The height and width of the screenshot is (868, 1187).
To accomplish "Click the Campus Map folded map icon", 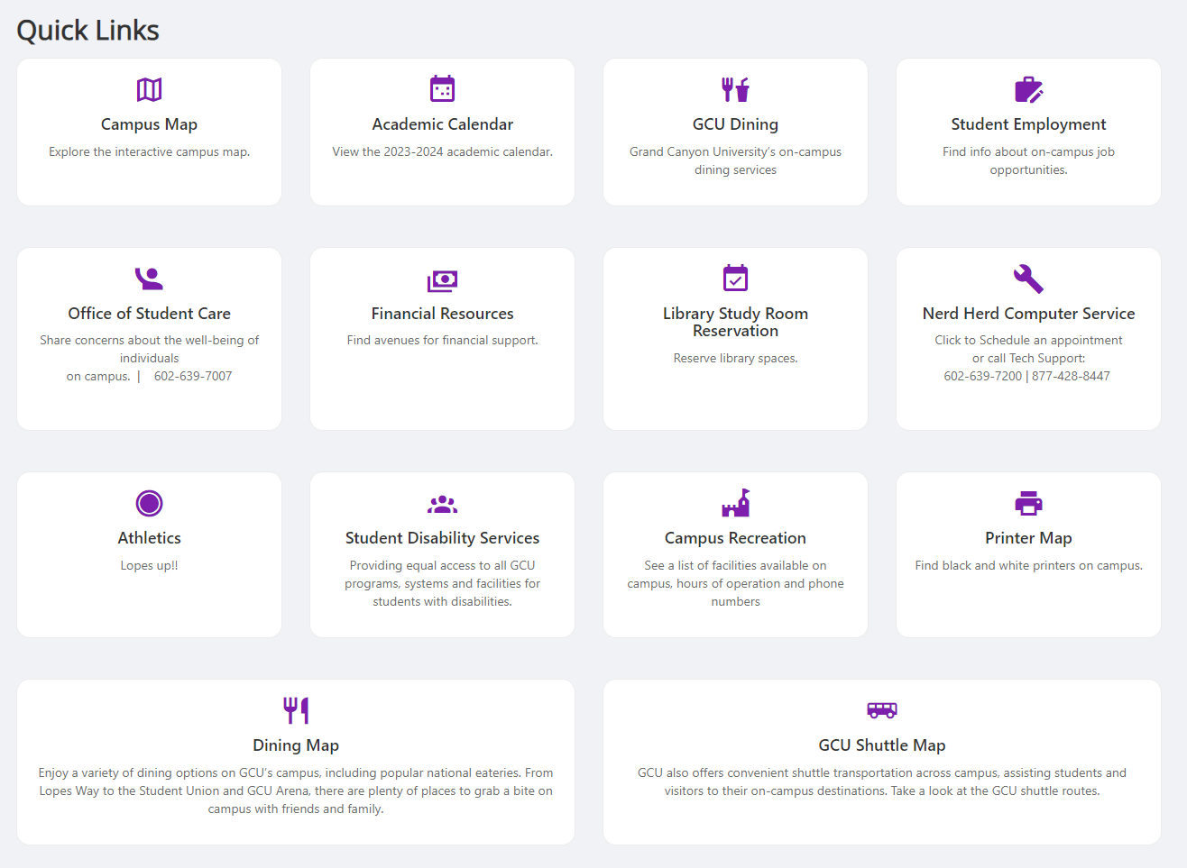I will (149, 89).
